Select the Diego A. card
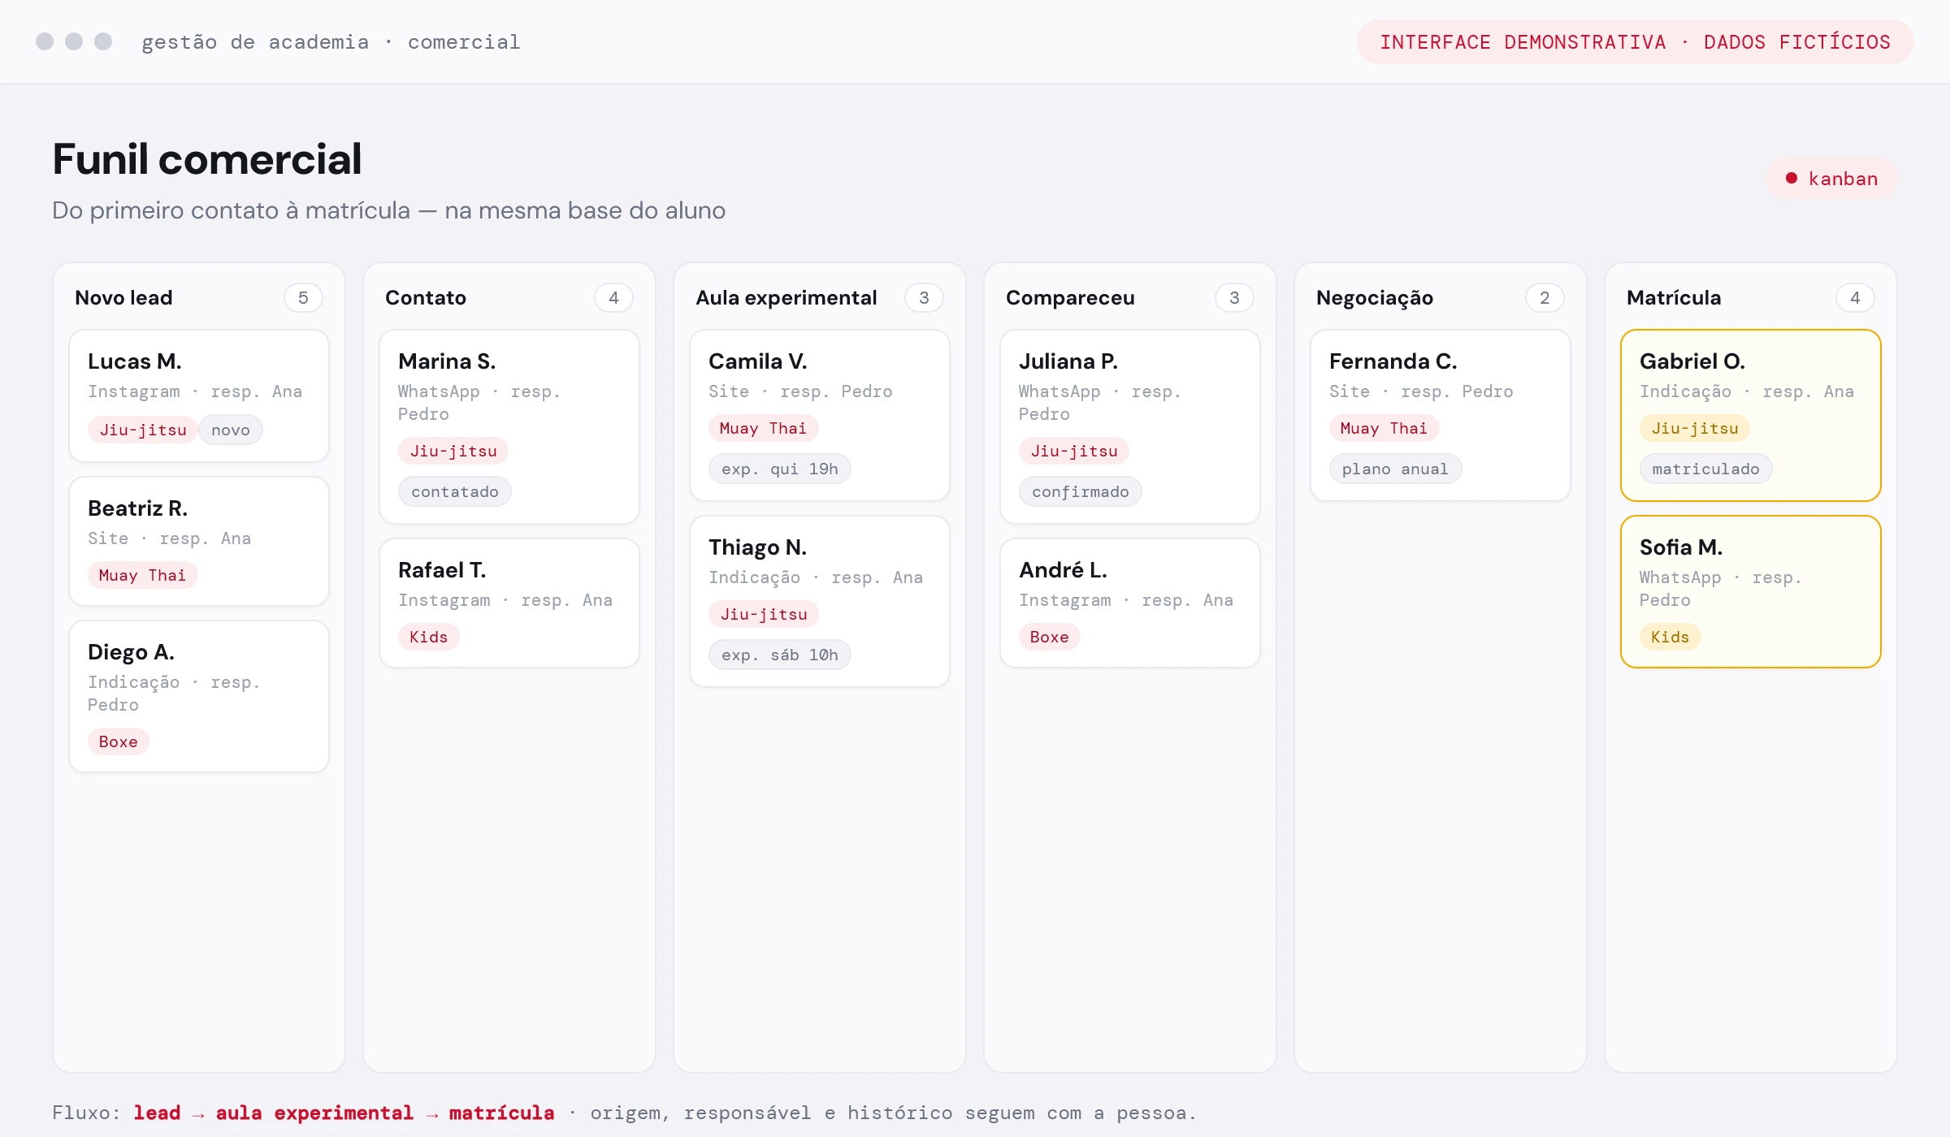The image size is (1950, 1137). point(199,696)
